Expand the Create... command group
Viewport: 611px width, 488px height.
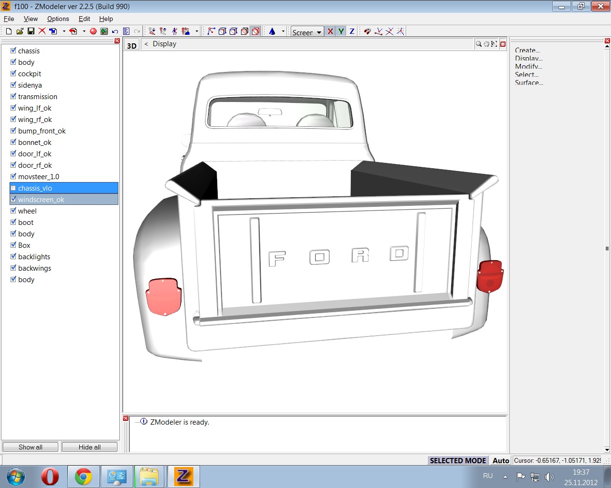(x=527, y=50)
